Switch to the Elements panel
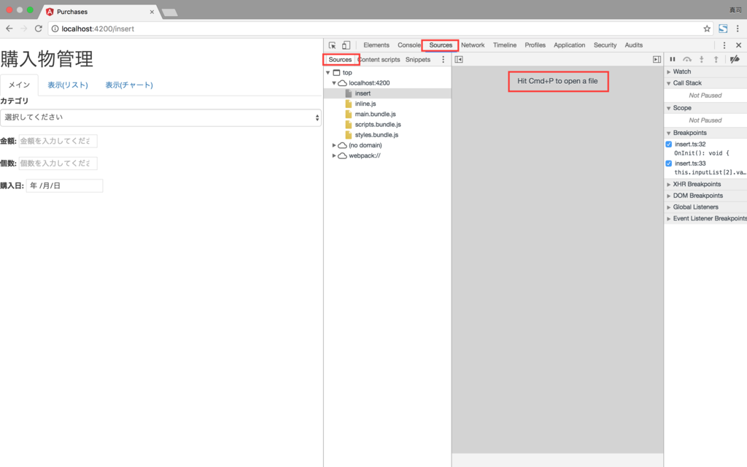Screen dimensions: 747x467 (376, 45)
